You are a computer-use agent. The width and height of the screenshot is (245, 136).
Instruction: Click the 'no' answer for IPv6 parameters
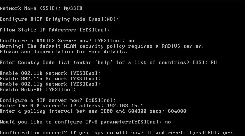pos(168,122)
